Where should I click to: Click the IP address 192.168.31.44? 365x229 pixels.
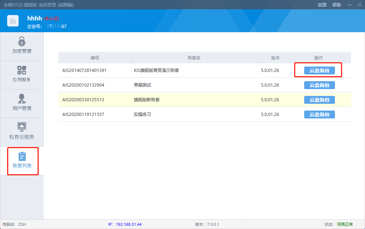[128, 224]
